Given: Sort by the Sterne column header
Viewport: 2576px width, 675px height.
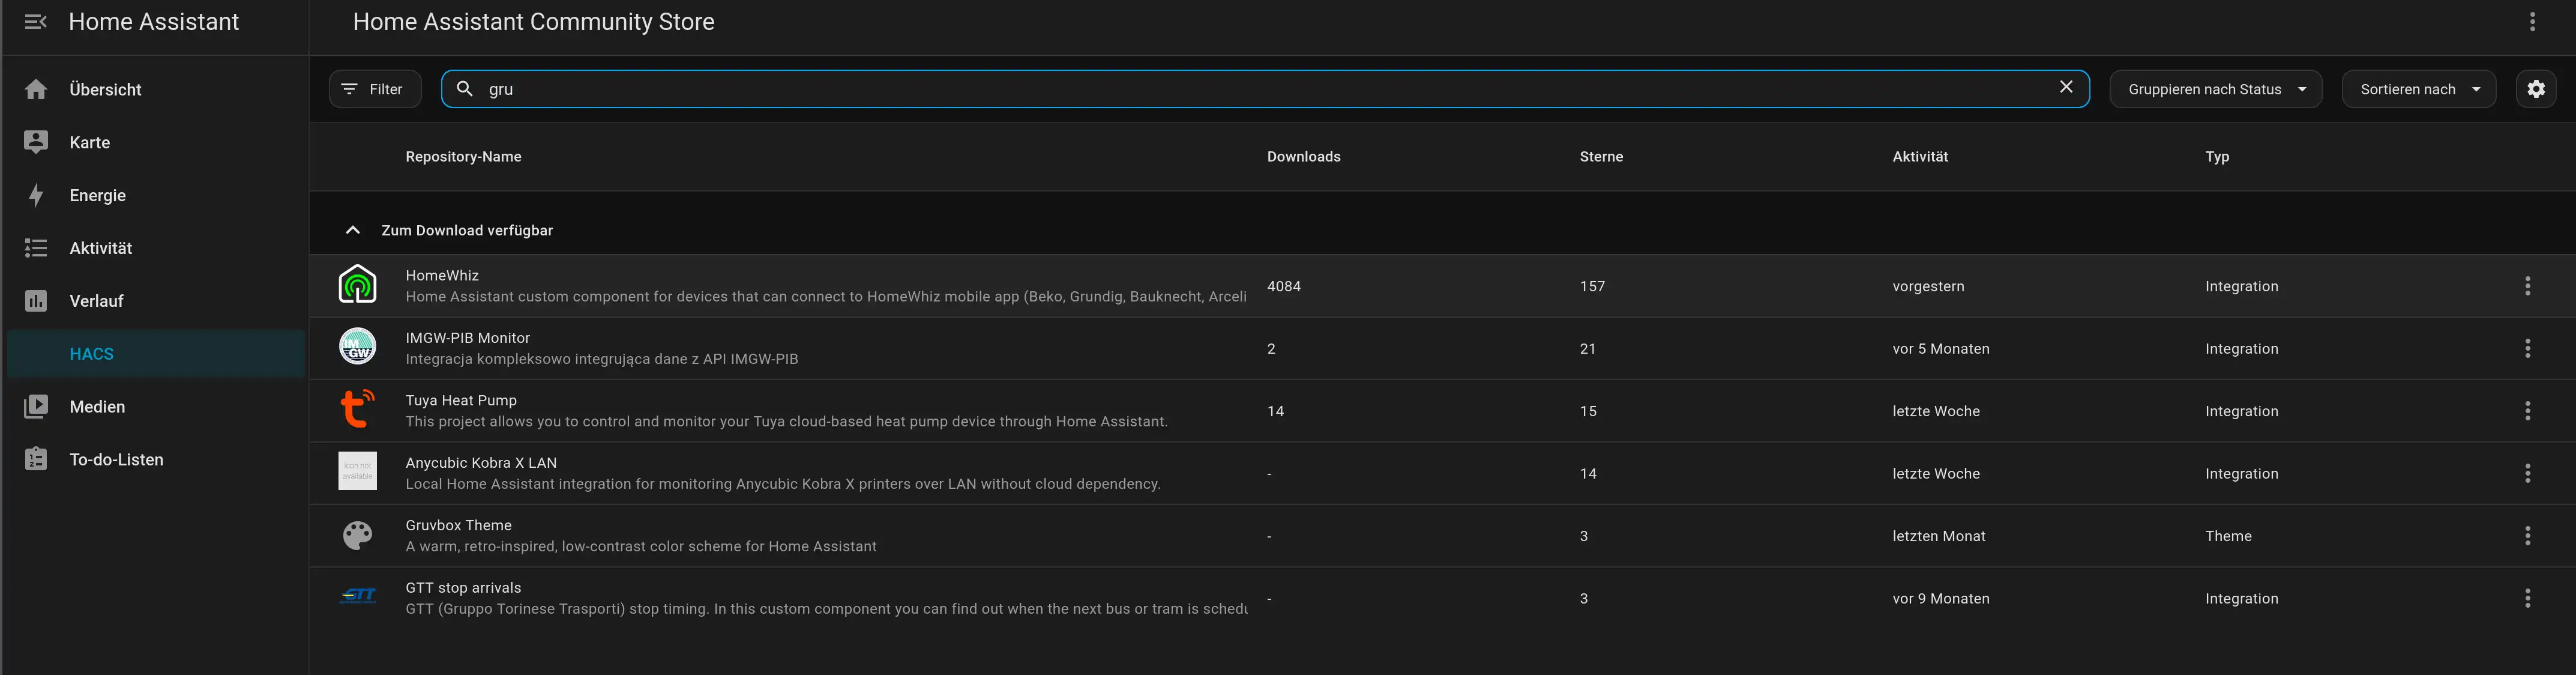Looking at the screenshot, I should pos(1601,157).
